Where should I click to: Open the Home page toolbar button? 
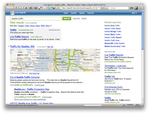tap(26, 8)
